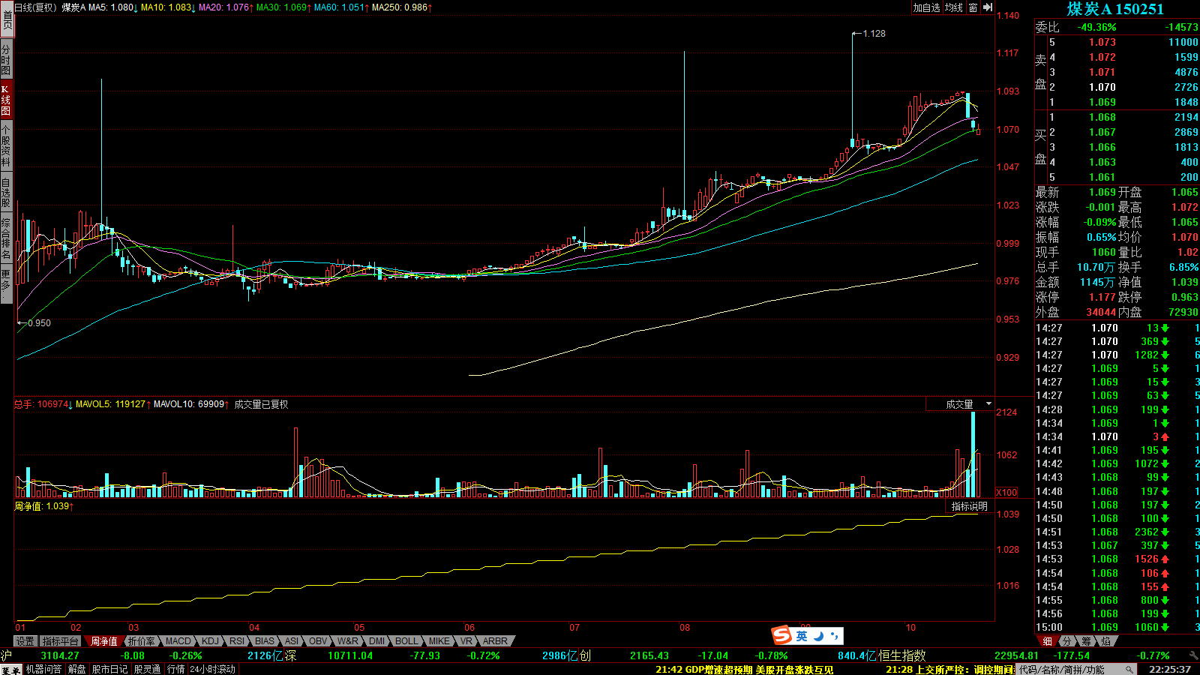This screenshot has width=1200, height=675.
Task: Select the 筹 chip distribution tab
Action: [x=1086, y=641]
